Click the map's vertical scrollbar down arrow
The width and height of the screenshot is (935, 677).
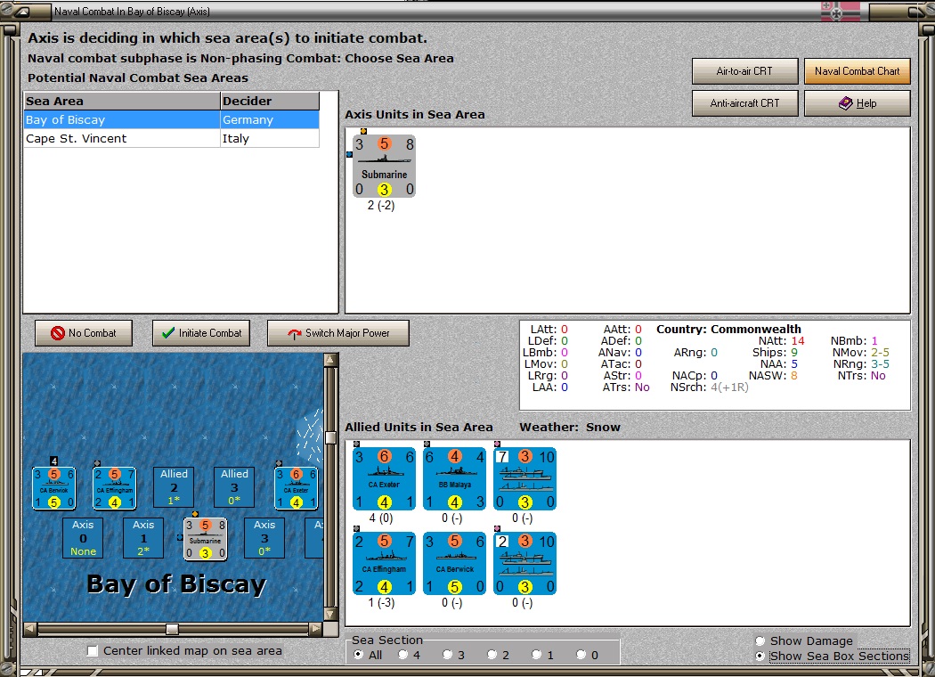(x=330, y=613)
